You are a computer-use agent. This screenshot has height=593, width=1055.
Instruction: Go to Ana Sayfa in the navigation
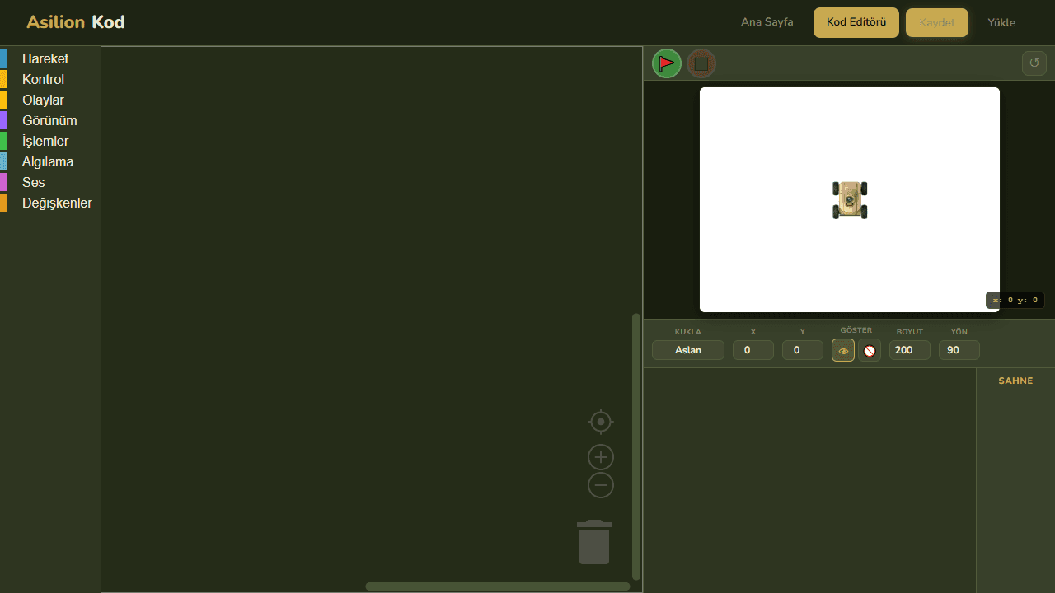pyautogui.click(x=767, y=22)
